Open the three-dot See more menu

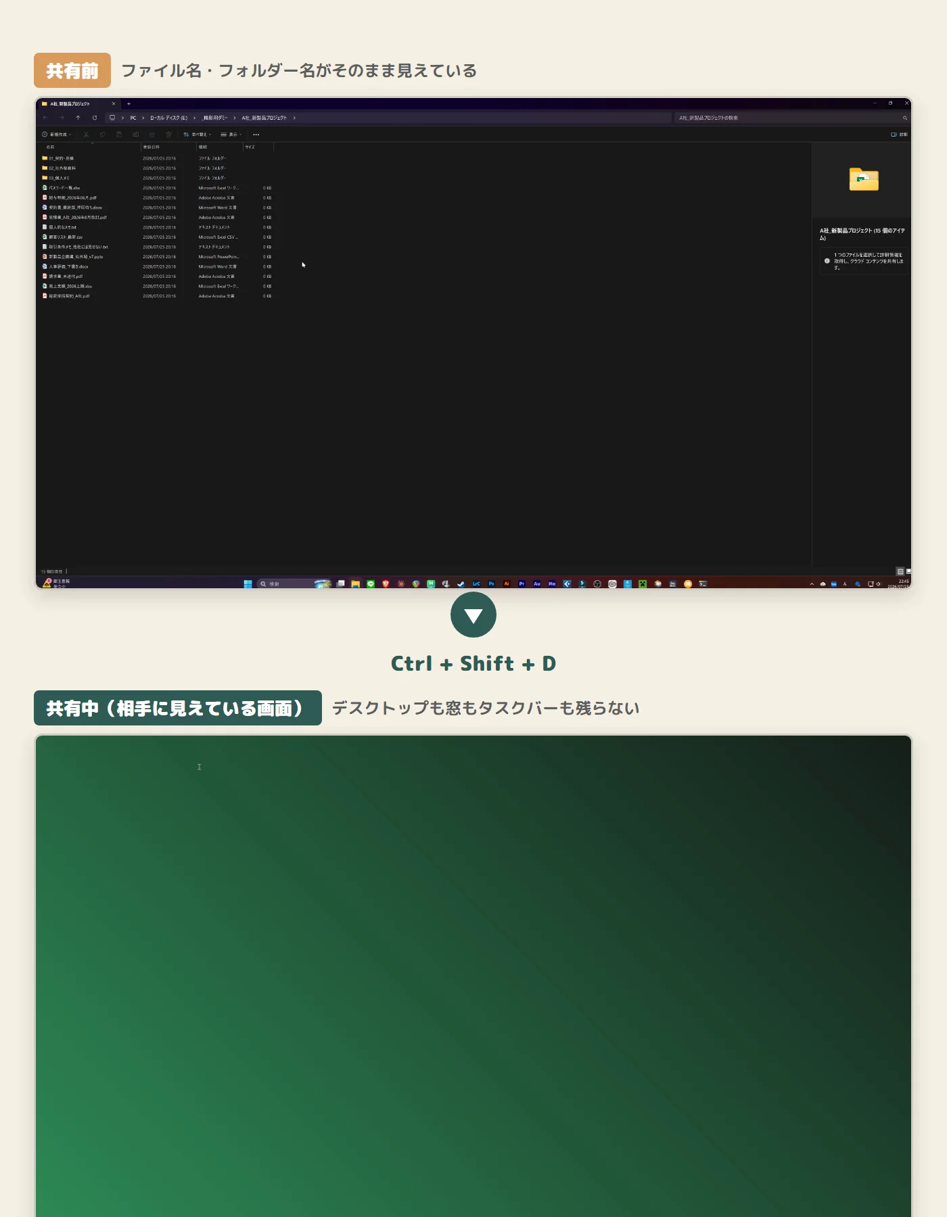tap(256, 135)
